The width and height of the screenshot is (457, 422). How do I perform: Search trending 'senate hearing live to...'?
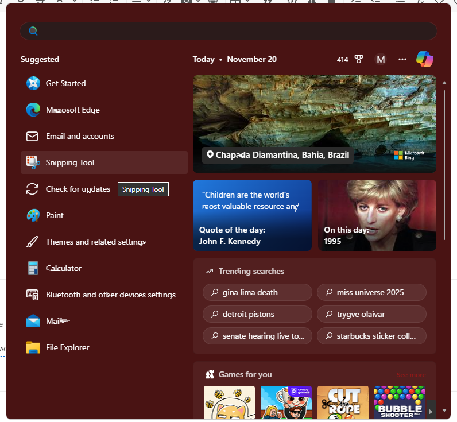[257, 336]
